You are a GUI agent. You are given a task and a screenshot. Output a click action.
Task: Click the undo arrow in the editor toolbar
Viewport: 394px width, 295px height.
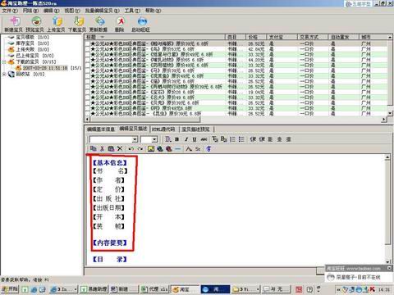click(x=131, y=149)
